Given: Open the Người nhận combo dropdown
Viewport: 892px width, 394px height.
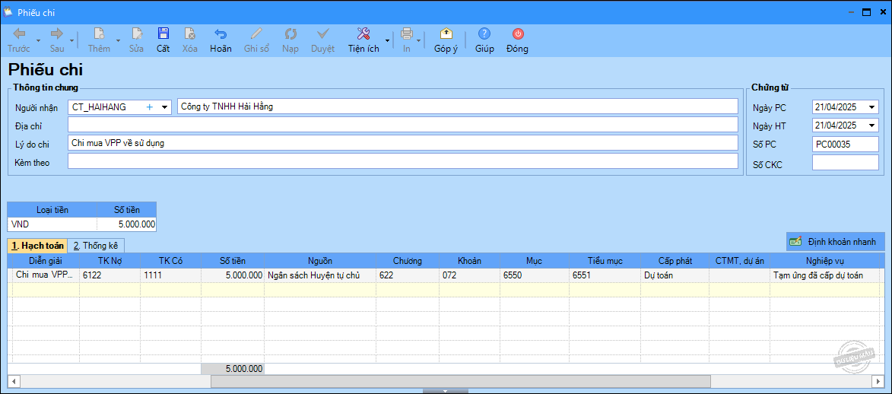Looking at the screenshot, I should (164, 107).
